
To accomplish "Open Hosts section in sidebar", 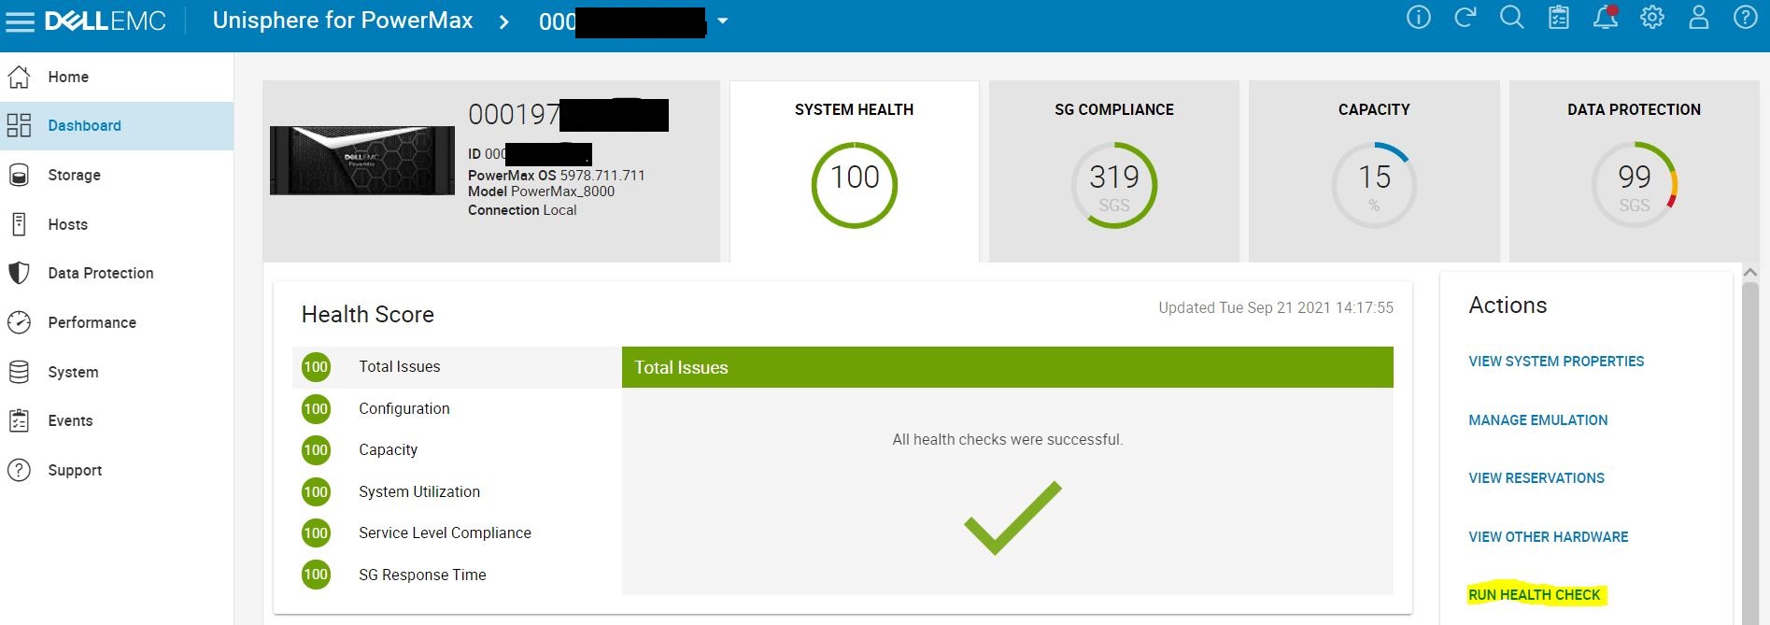I will point(117,224).
